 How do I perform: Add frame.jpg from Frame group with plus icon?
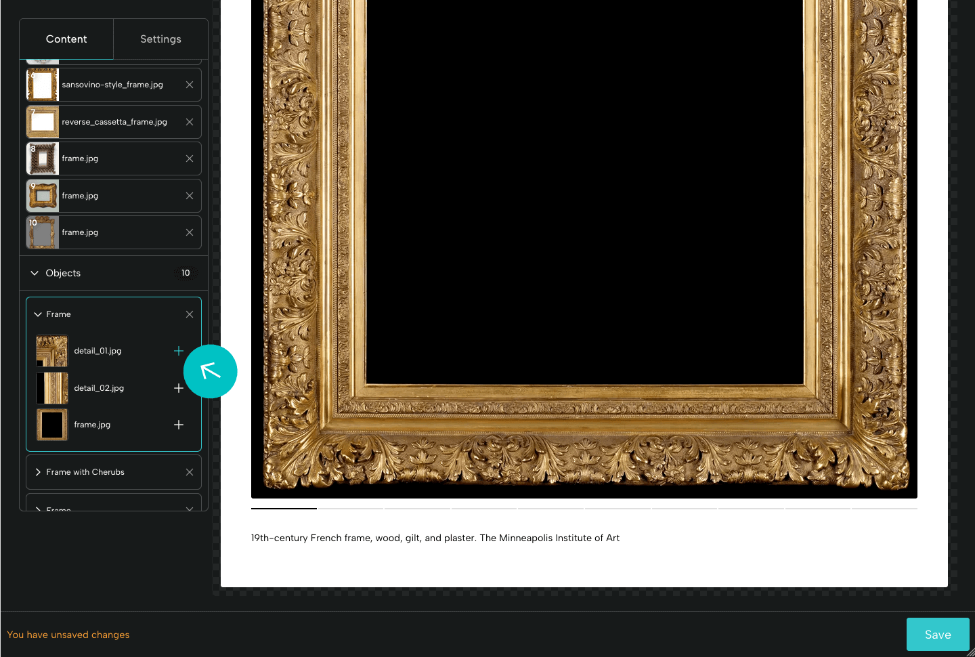(x=179, y=425)
